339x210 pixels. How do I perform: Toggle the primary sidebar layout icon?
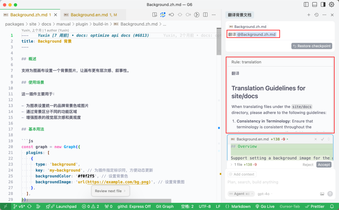point(306,4)
